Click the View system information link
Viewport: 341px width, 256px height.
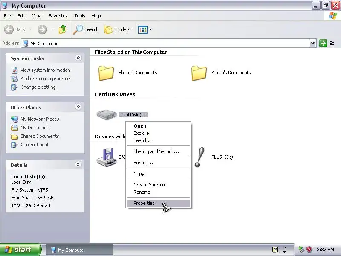click(x=45, y=70)
